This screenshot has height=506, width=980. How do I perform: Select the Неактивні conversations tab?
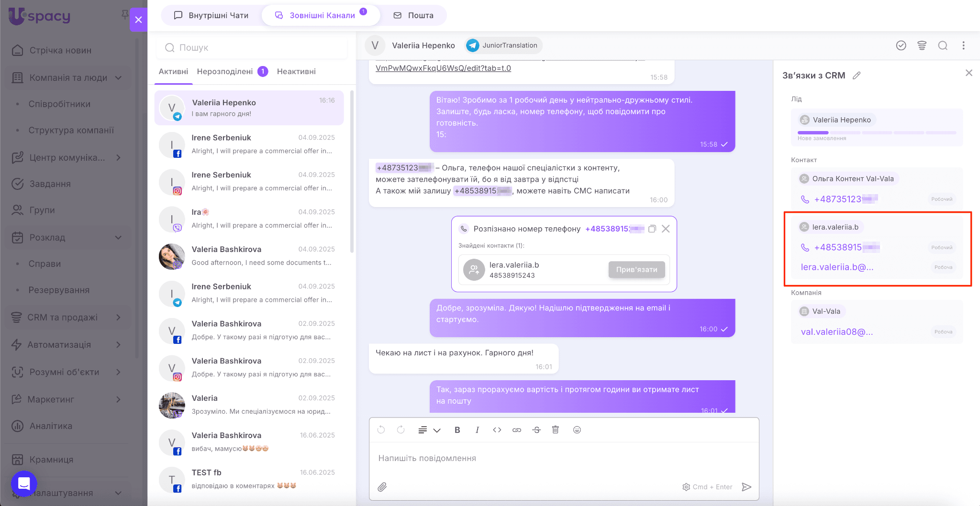296,72
